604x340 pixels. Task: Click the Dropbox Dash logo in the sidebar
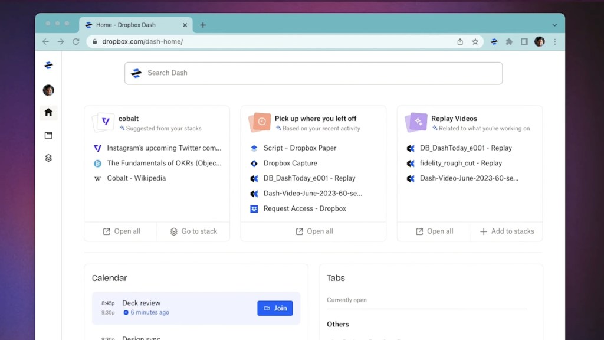[48, 66]
